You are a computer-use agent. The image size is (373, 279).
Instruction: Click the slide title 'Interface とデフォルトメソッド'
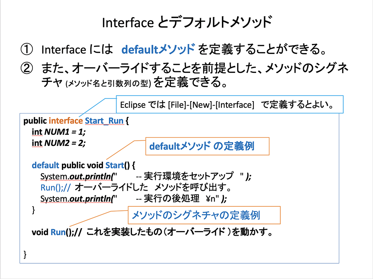coord(187,22)
